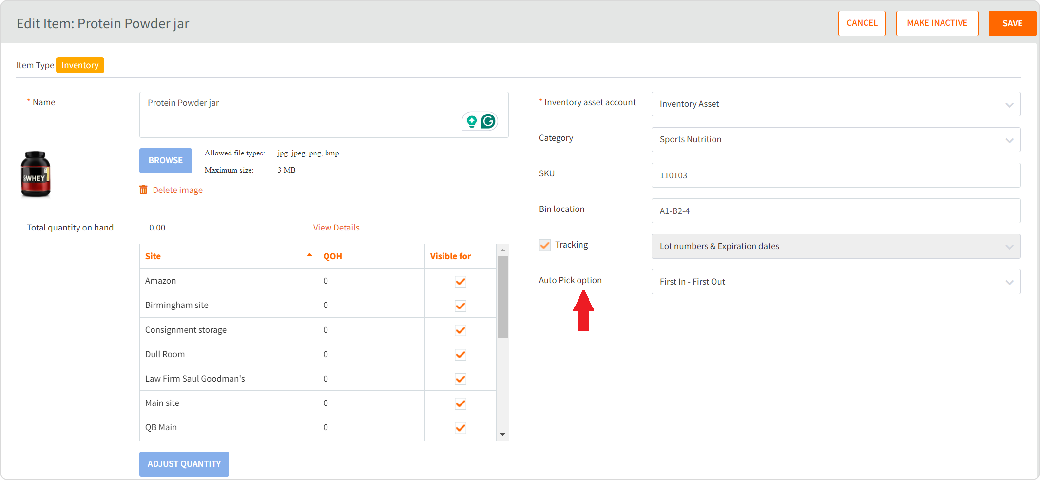The width and height of the screenshot is (1040, 480).
Task: Toggle the Tracking checkbox
Action: click(x=545, y=245)
